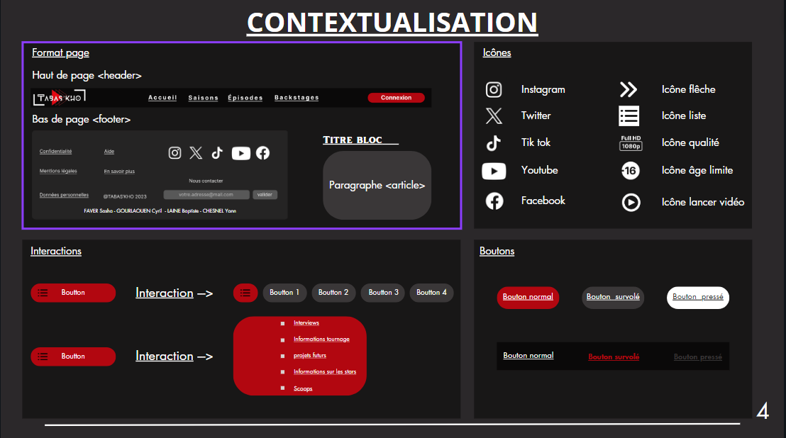This screenshot has width=786, height=438.
Task: Select the TikTok icon beside the Tik tok label
Action: click(x=494, y=142)
